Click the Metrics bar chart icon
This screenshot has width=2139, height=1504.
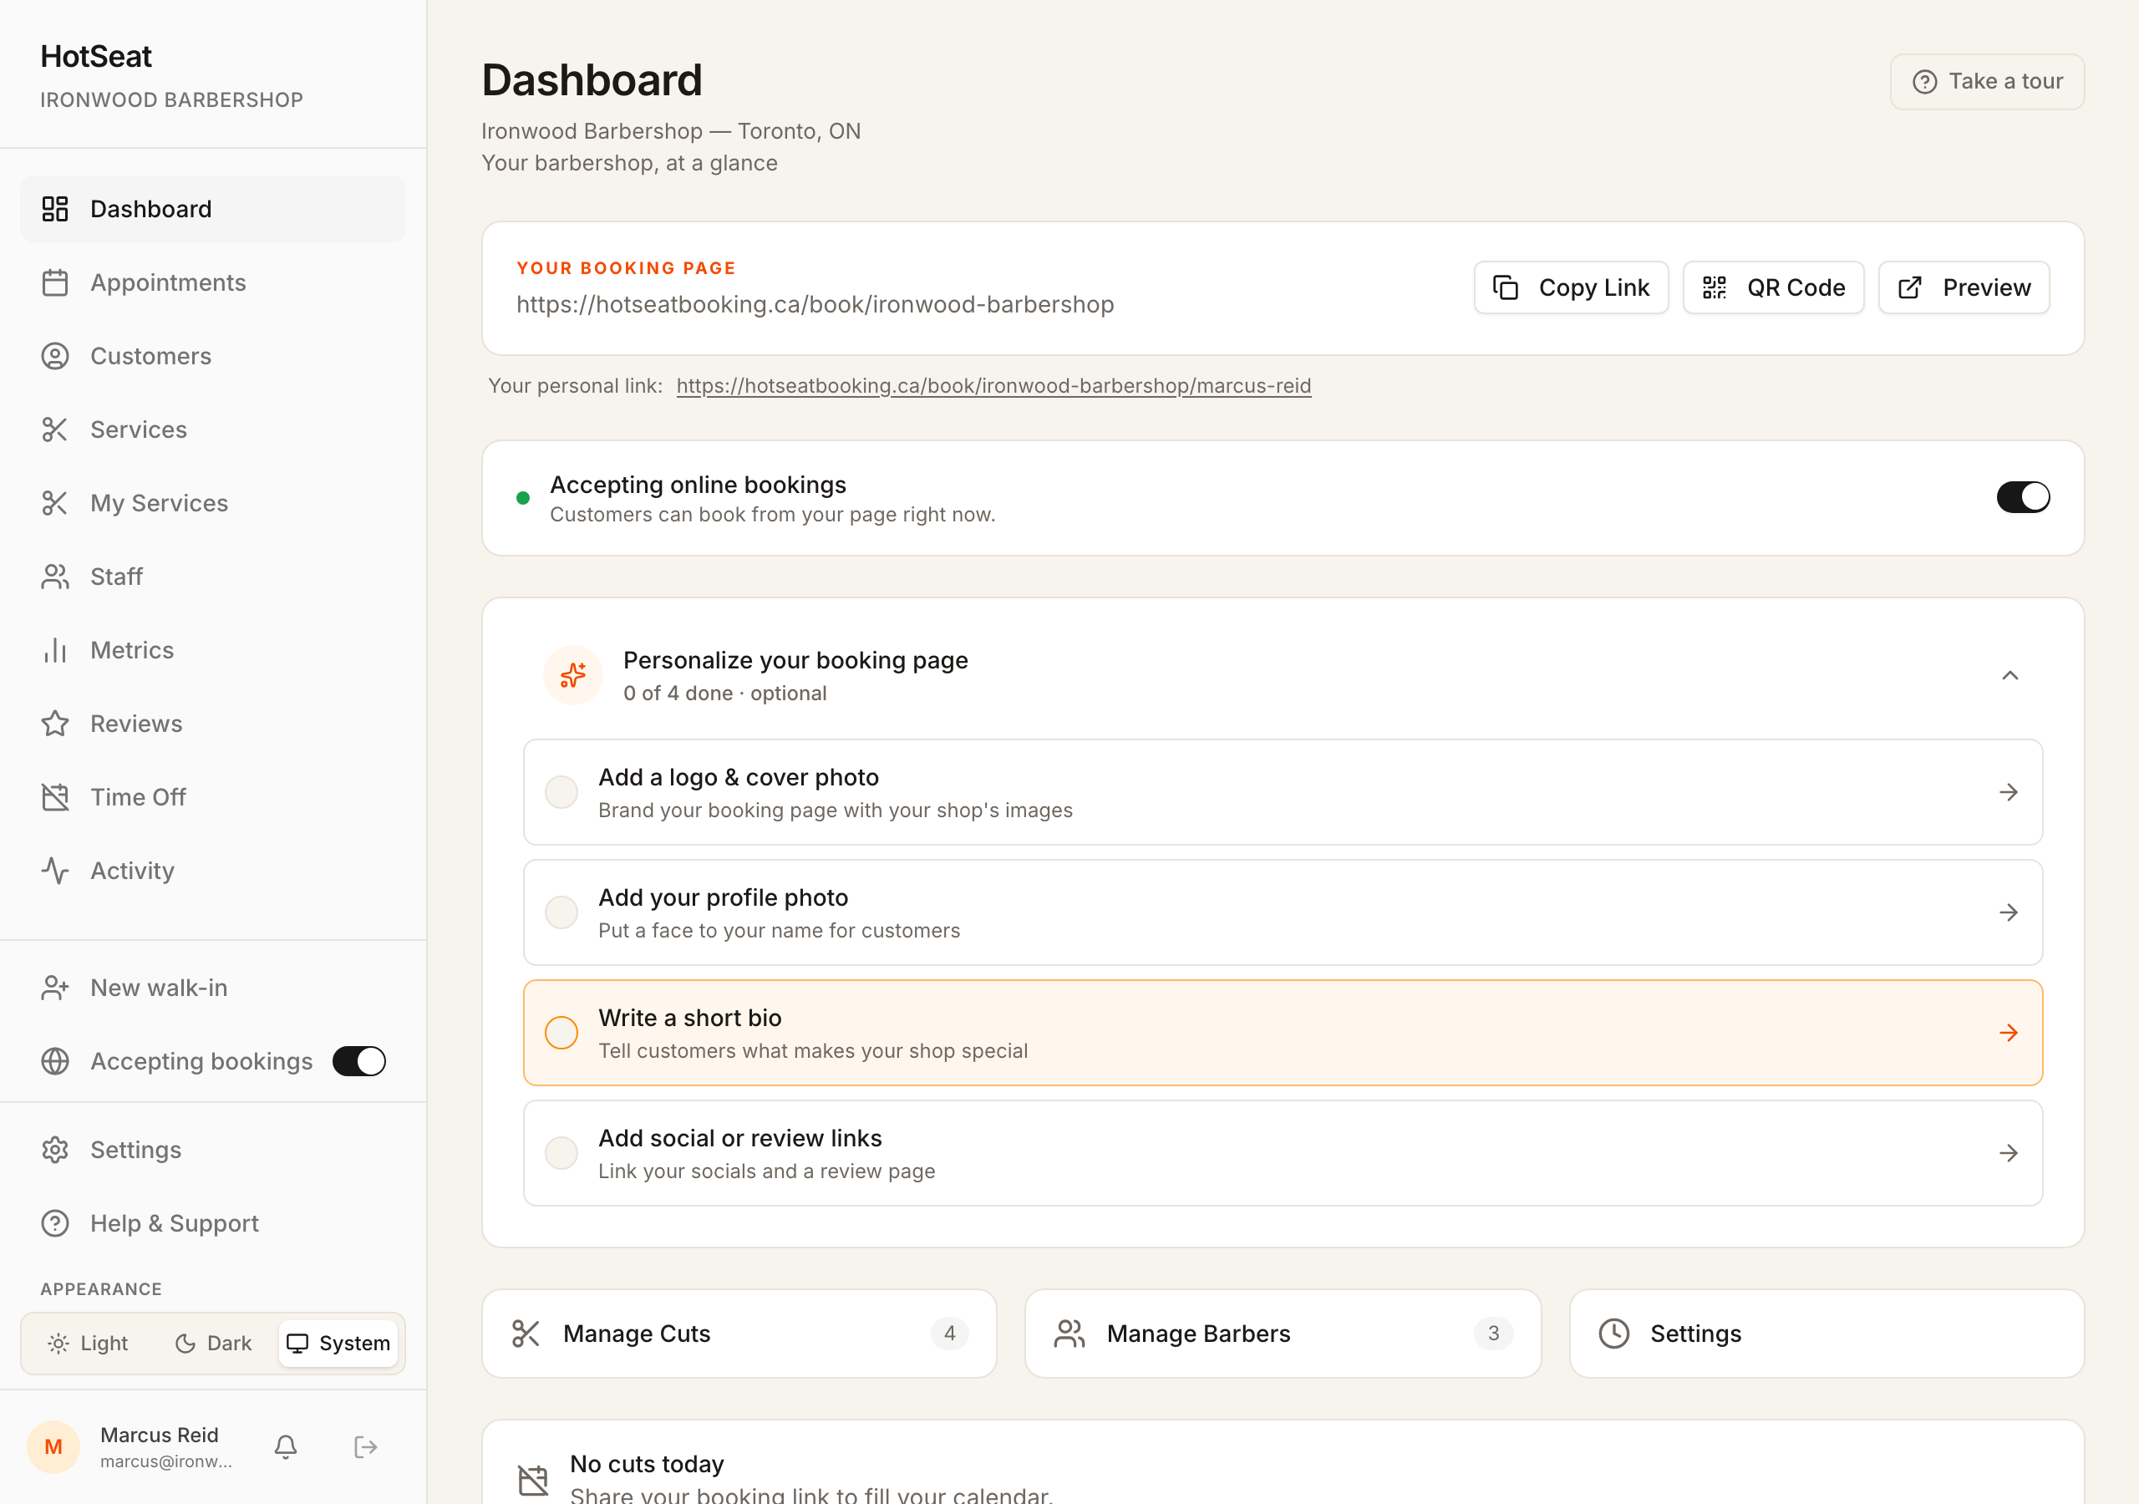point(55,650)
